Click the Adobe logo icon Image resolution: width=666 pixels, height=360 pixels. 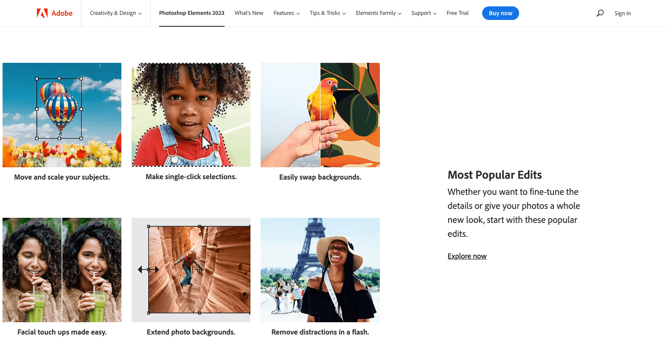(x=42, y=13)
